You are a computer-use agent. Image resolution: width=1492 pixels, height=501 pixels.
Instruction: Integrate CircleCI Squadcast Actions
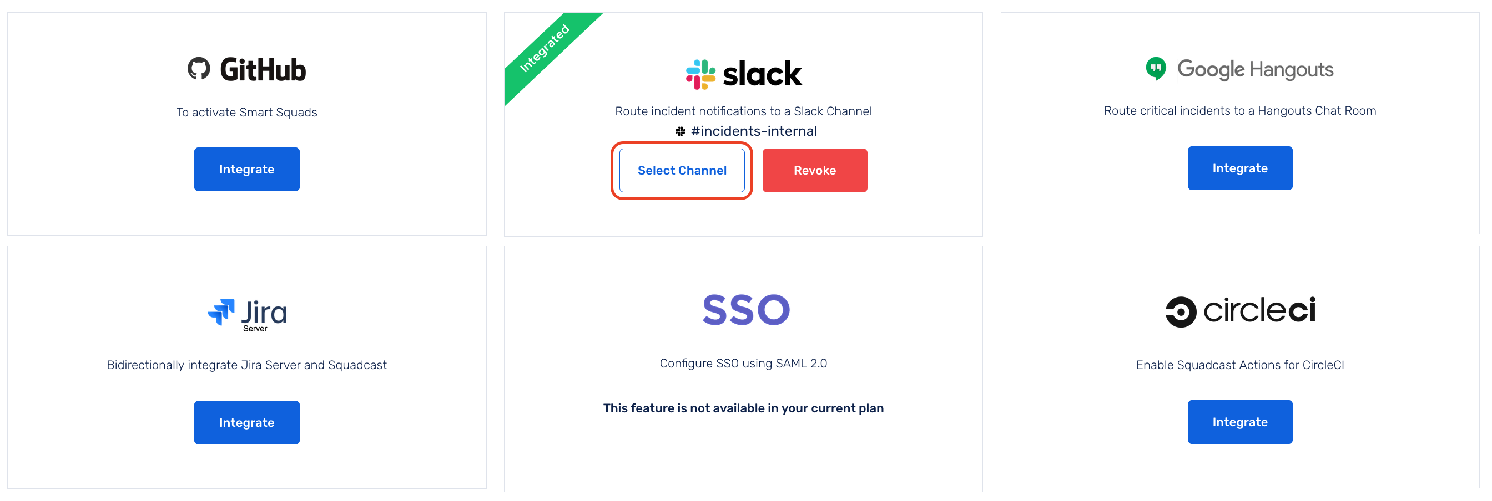pos(1239,422)
